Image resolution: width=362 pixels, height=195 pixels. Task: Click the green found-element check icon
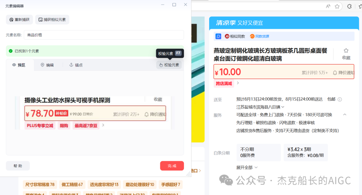pos(11,51)
